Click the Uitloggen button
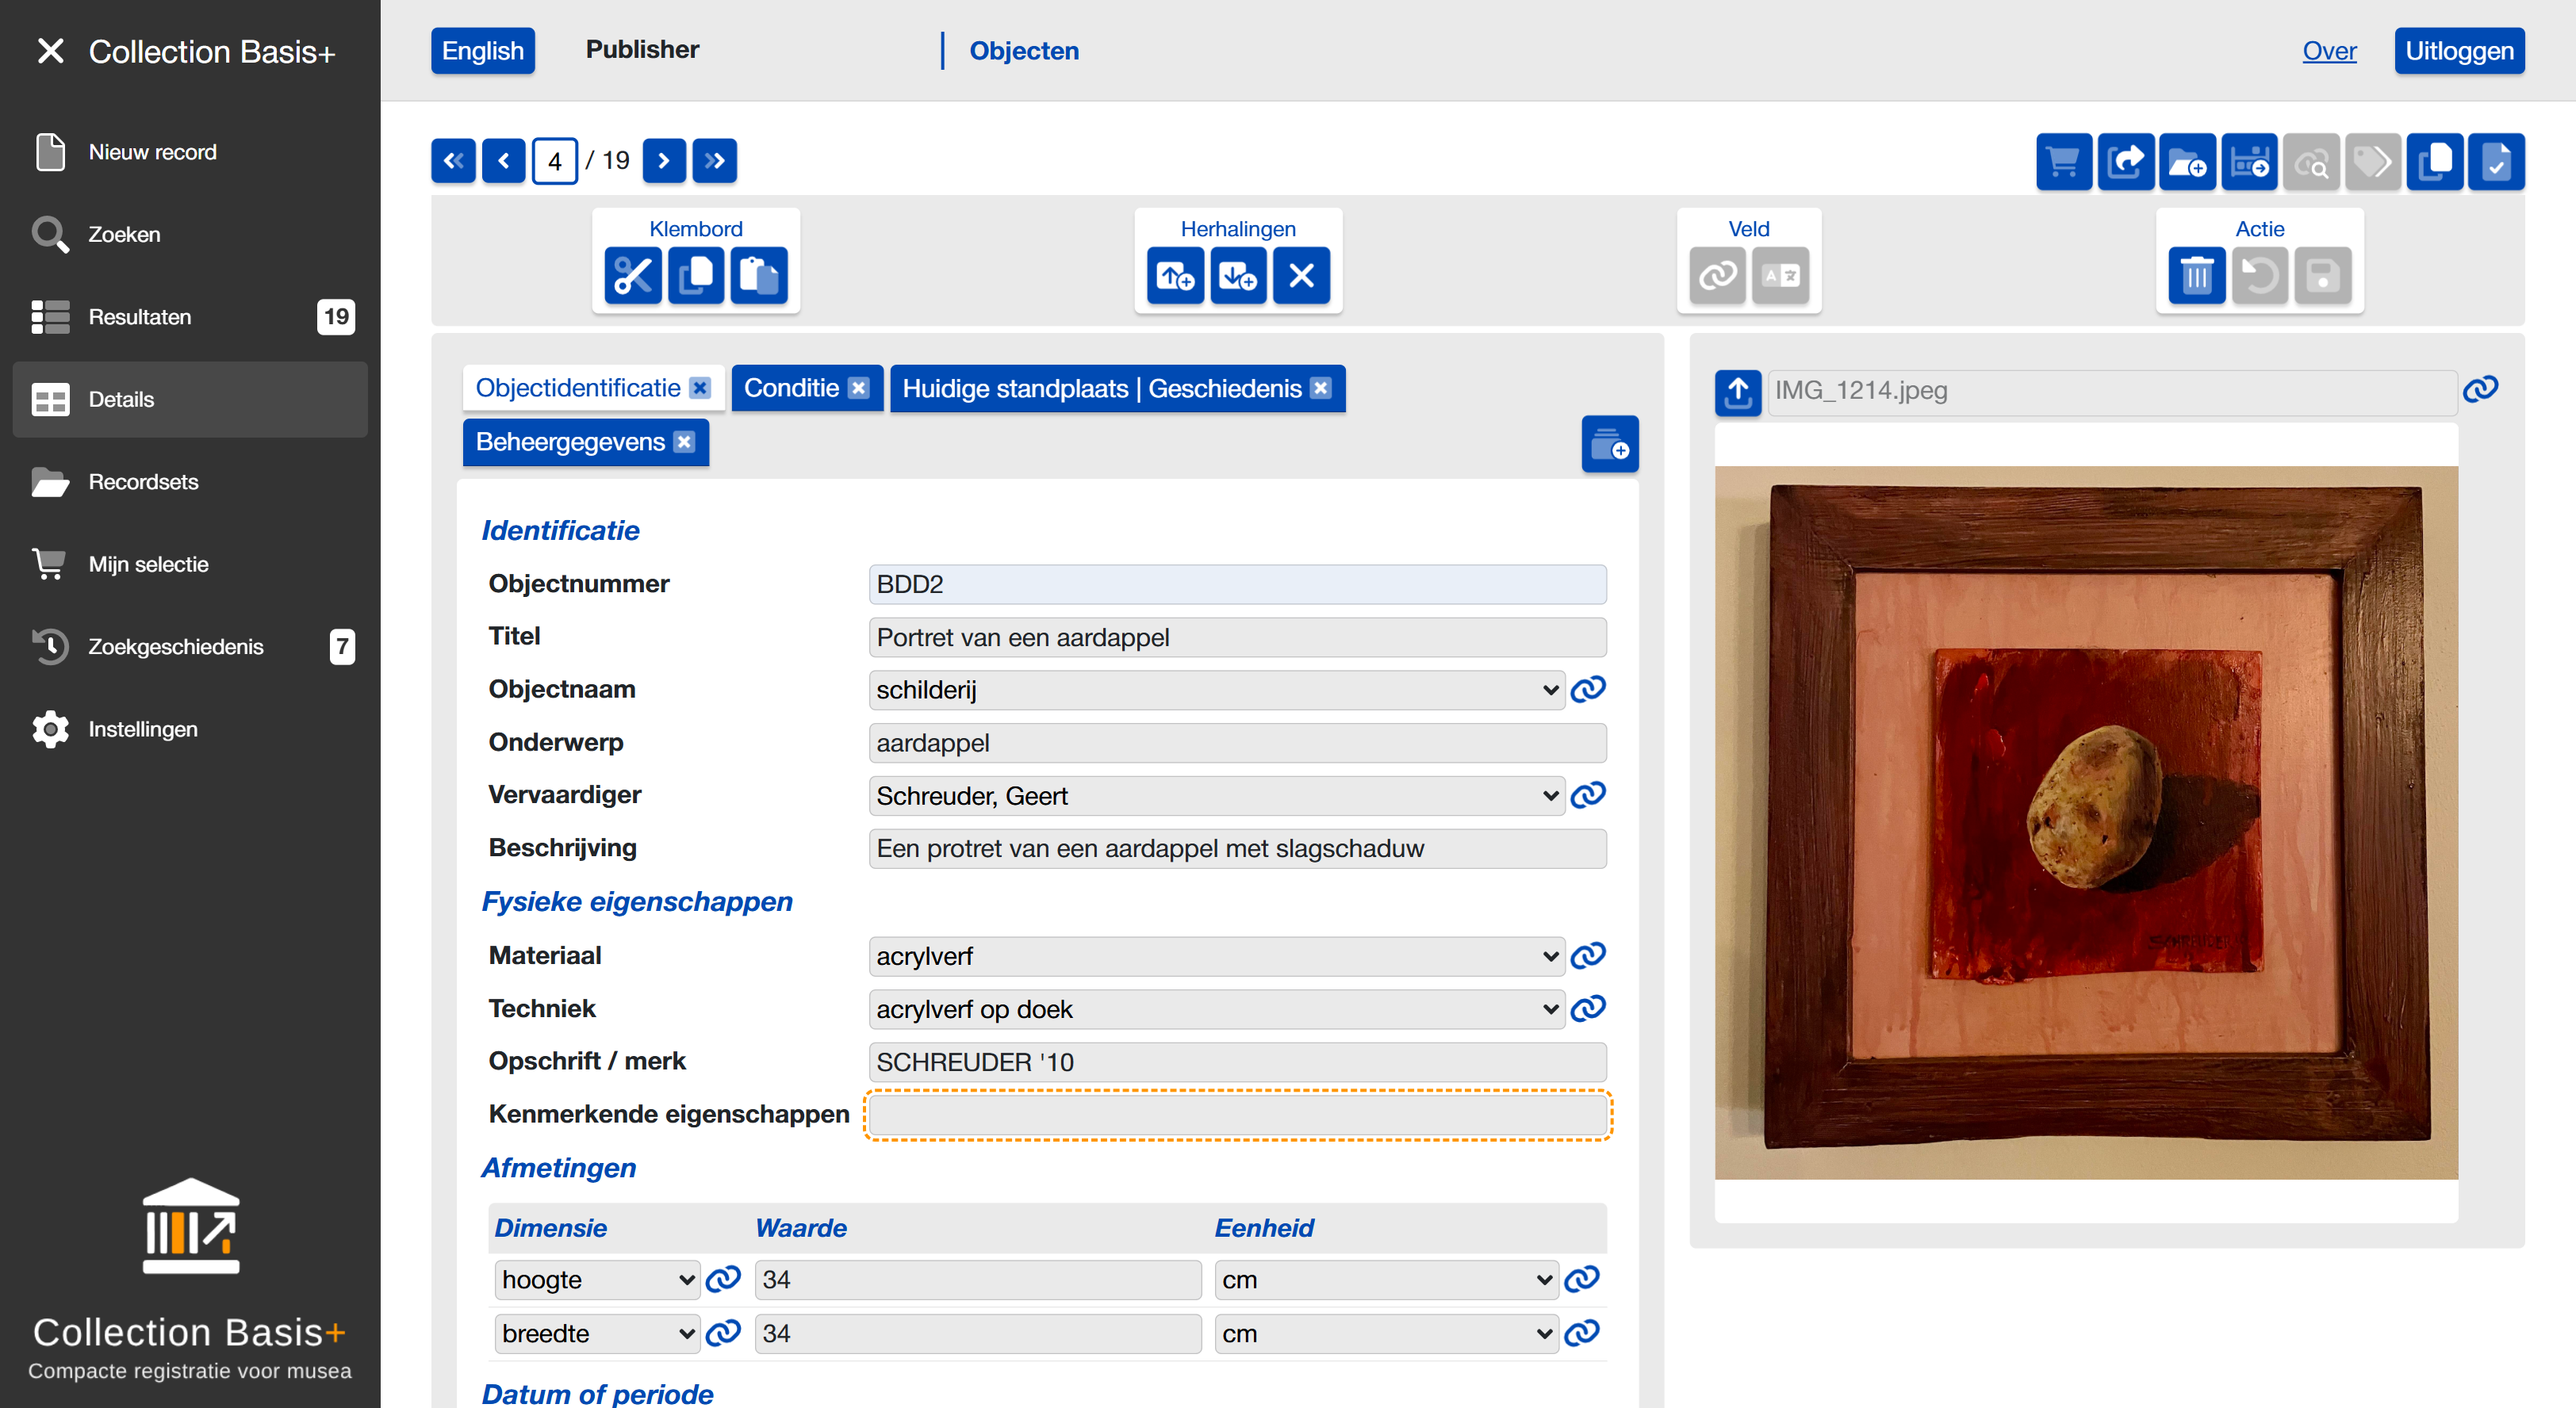The image size is (2576, 1408). click(x=2459, y=51)
